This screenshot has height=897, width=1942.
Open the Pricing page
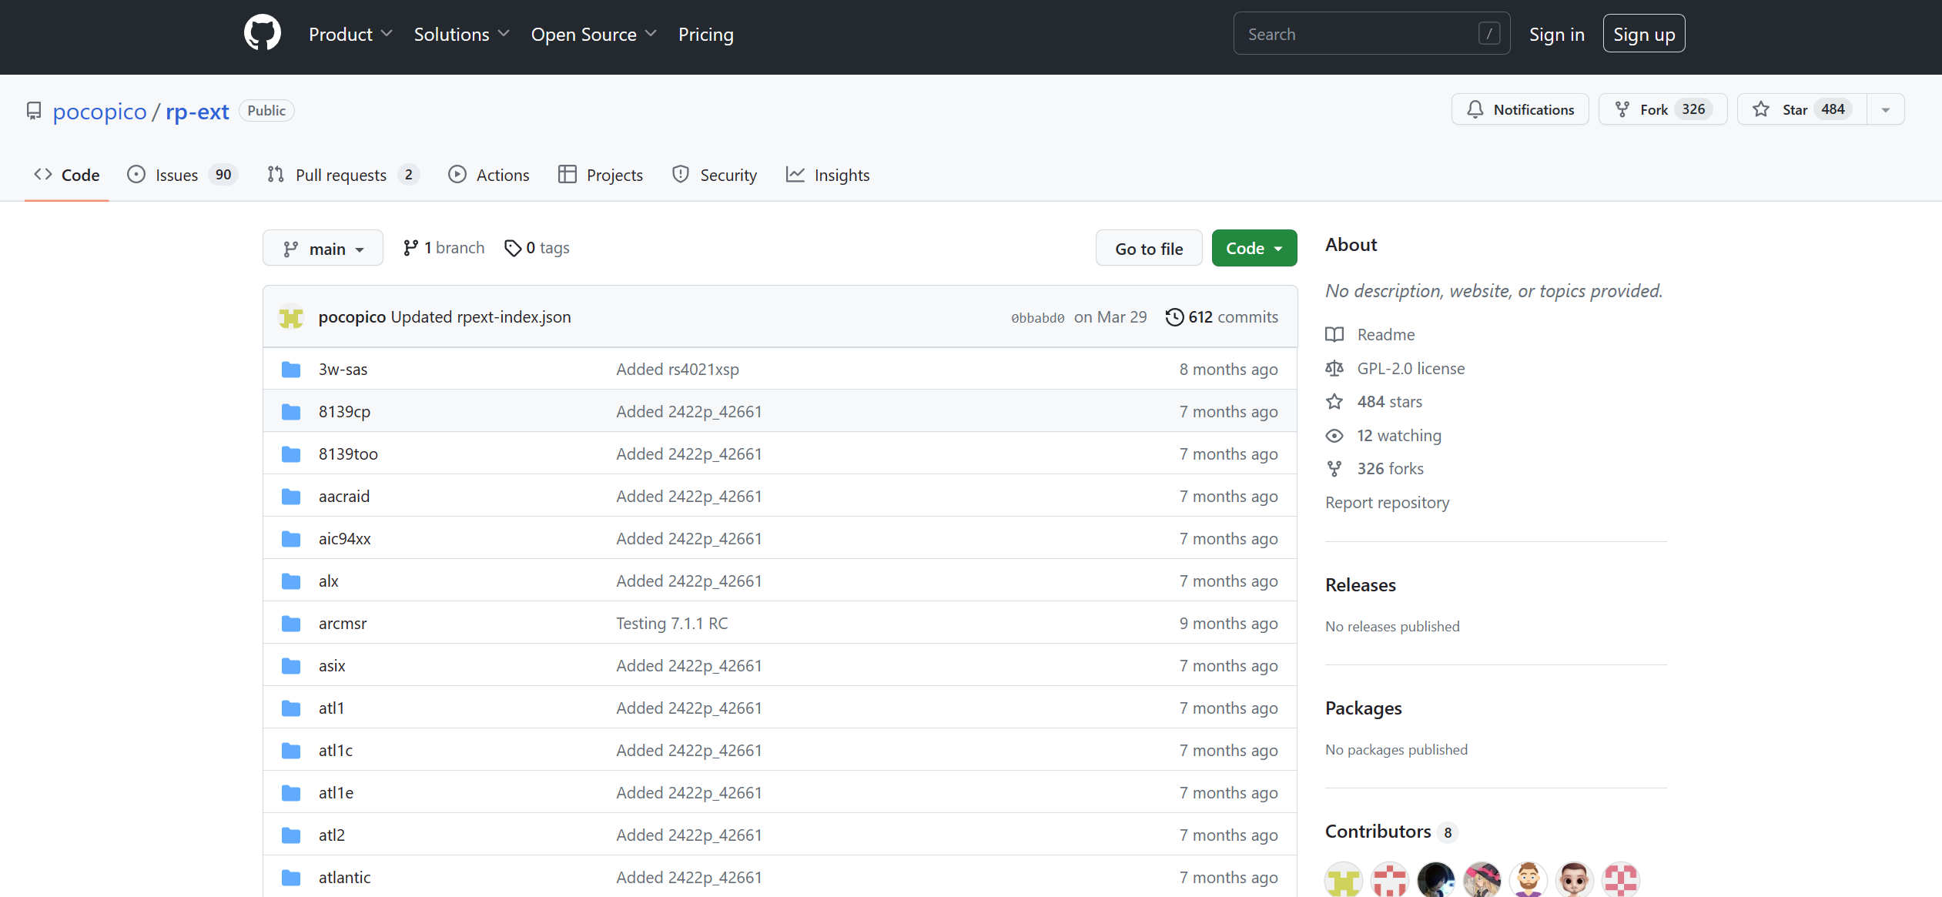[x=706, y=35]
